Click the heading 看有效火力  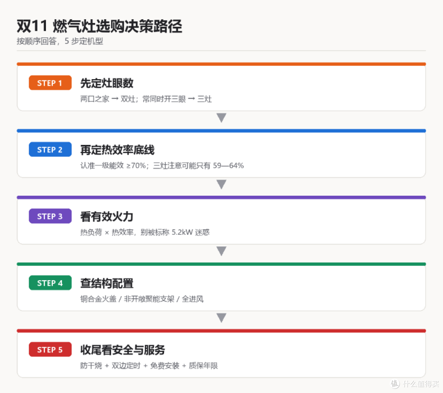tap(107, 217)
